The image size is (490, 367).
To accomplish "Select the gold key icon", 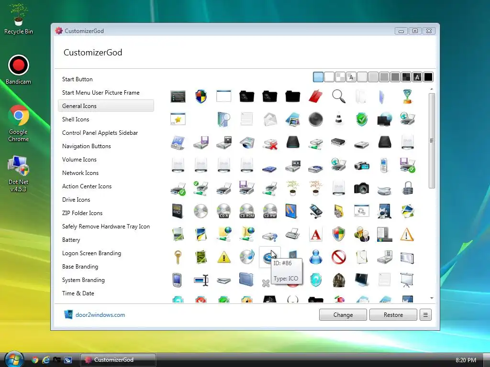I will [178, 257].
